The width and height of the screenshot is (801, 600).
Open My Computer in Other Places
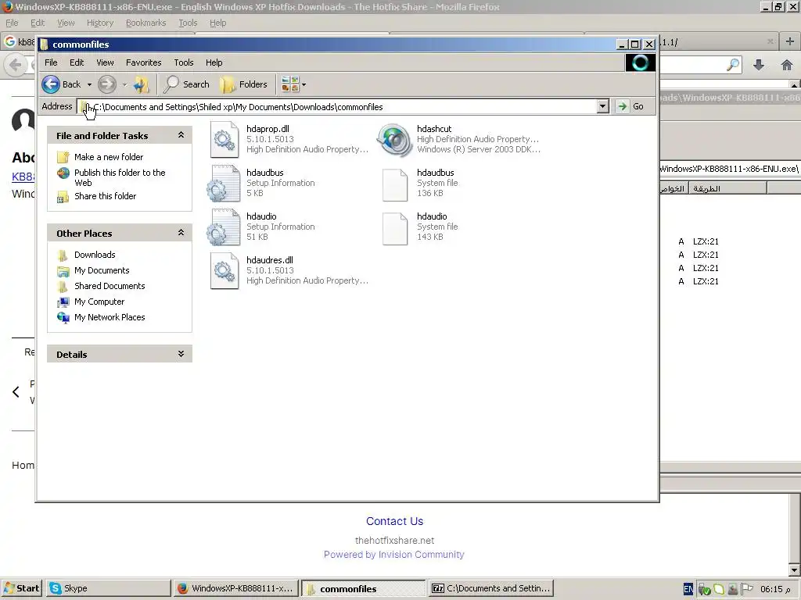(99, 302)
